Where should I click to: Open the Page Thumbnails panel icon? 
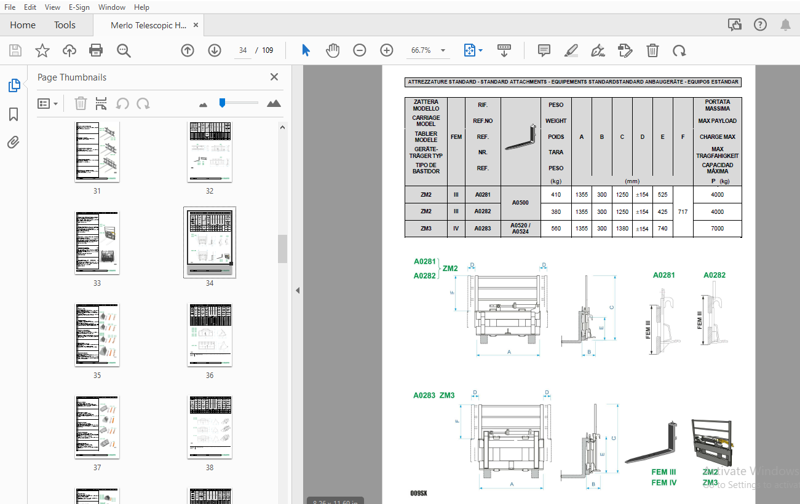coord(14,86)
